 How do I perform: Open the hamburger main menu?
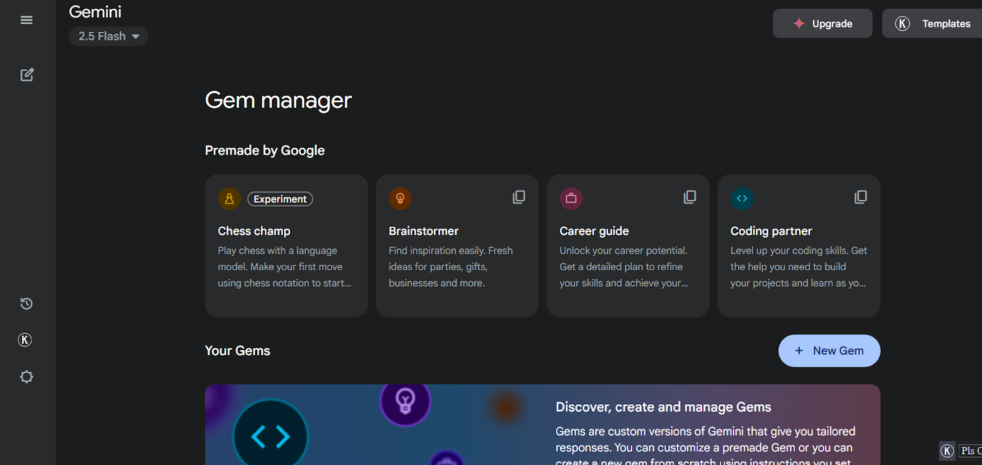(x=26, y=20)
